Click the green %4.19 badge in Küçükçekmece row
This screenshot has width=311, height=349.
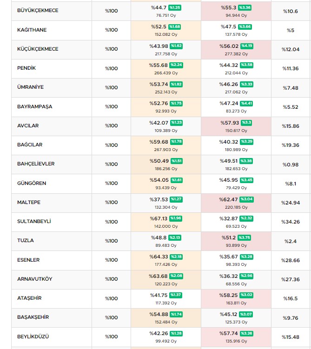click(x=247, y=46)
